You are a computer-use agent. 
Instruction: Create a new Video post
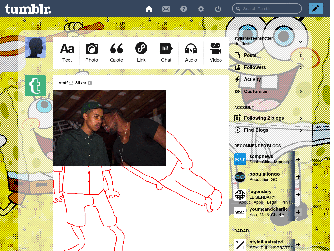point(216,53)
